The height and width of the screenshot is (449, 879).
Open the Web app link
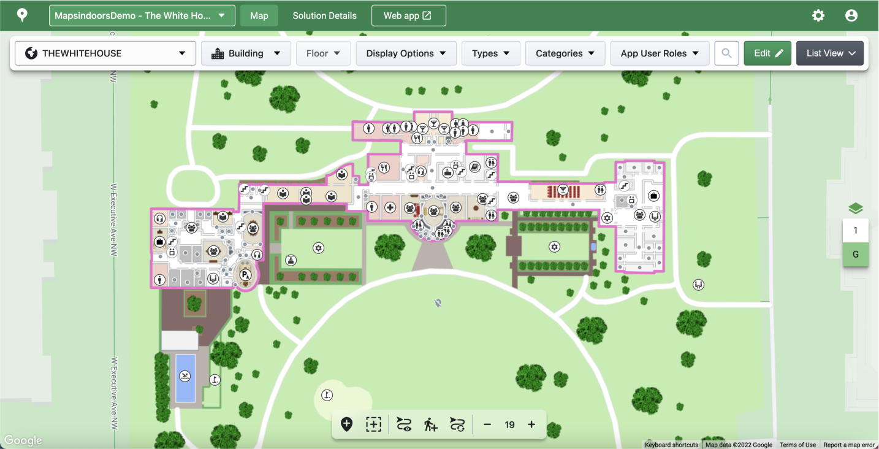click(408, 16)
